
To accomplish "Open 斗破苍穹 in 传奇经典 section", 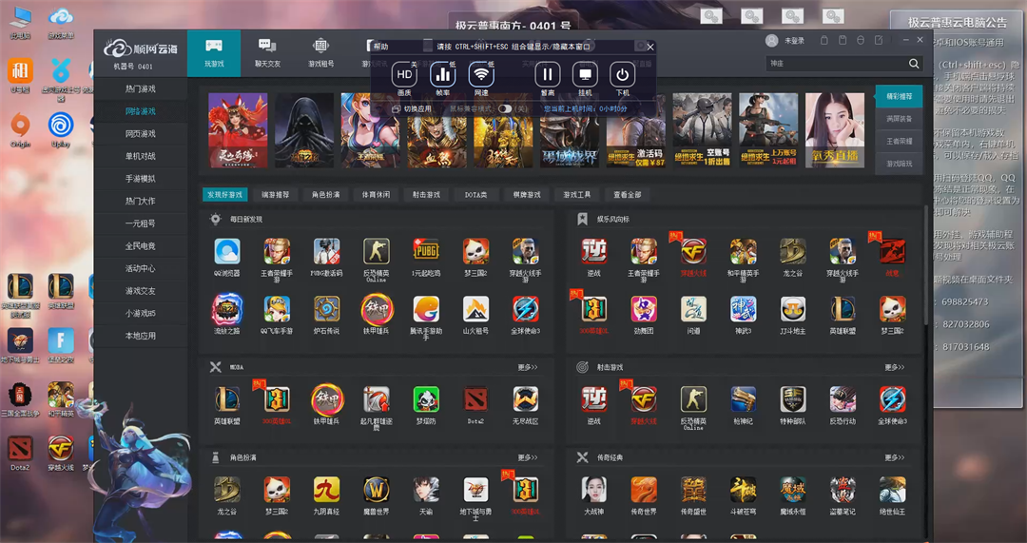I will (x=744, y=490).
